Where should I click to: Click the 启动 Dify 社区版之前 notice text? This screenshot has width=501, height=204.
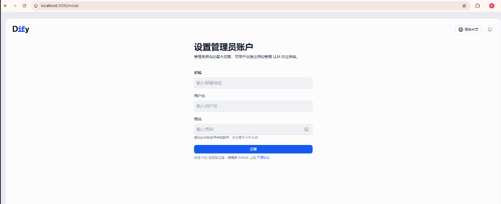tap(225, 158)
